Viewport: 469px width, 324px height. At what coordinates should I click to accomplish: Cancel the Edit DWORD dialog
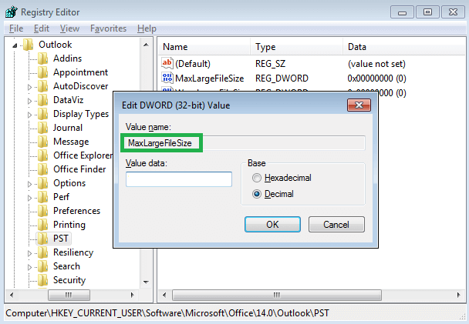(x=336, y=225)
